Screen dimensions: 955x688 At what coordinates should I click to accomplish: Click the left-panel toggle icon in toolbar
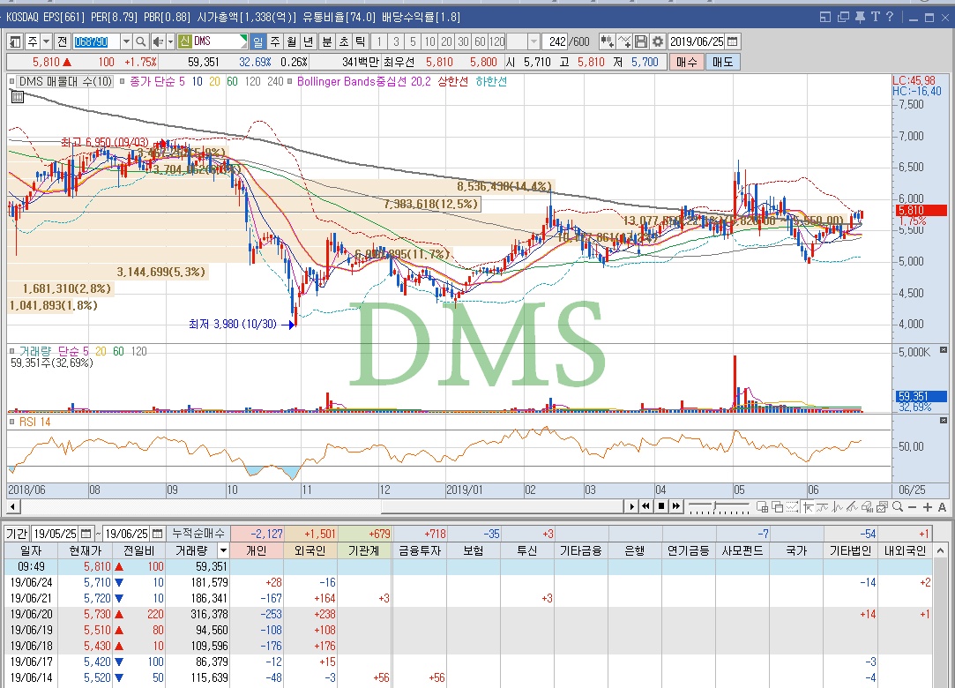pyautogui.click(x=15, y=41)
